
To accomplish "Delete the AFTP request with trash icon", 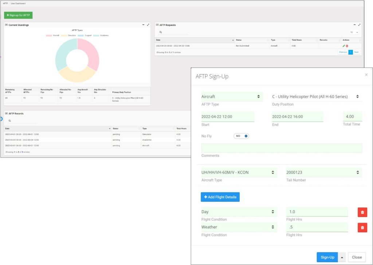I will tap(347, 46).
